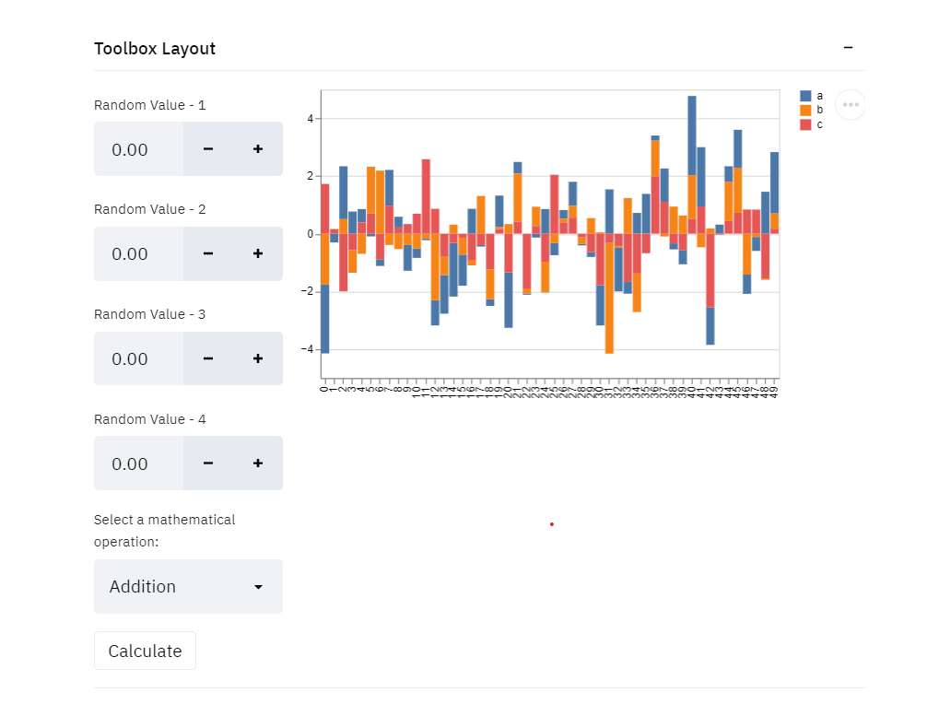The width and height of the screenshot is (927, 704).
Task: Click the tall blue bar at index 40
Action: tap(692, 135)
